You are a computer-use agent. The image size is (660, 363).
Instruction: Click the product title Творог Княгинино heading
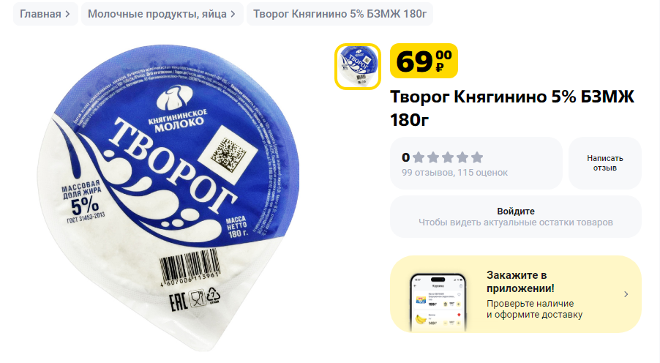click(x=512, y=108)
